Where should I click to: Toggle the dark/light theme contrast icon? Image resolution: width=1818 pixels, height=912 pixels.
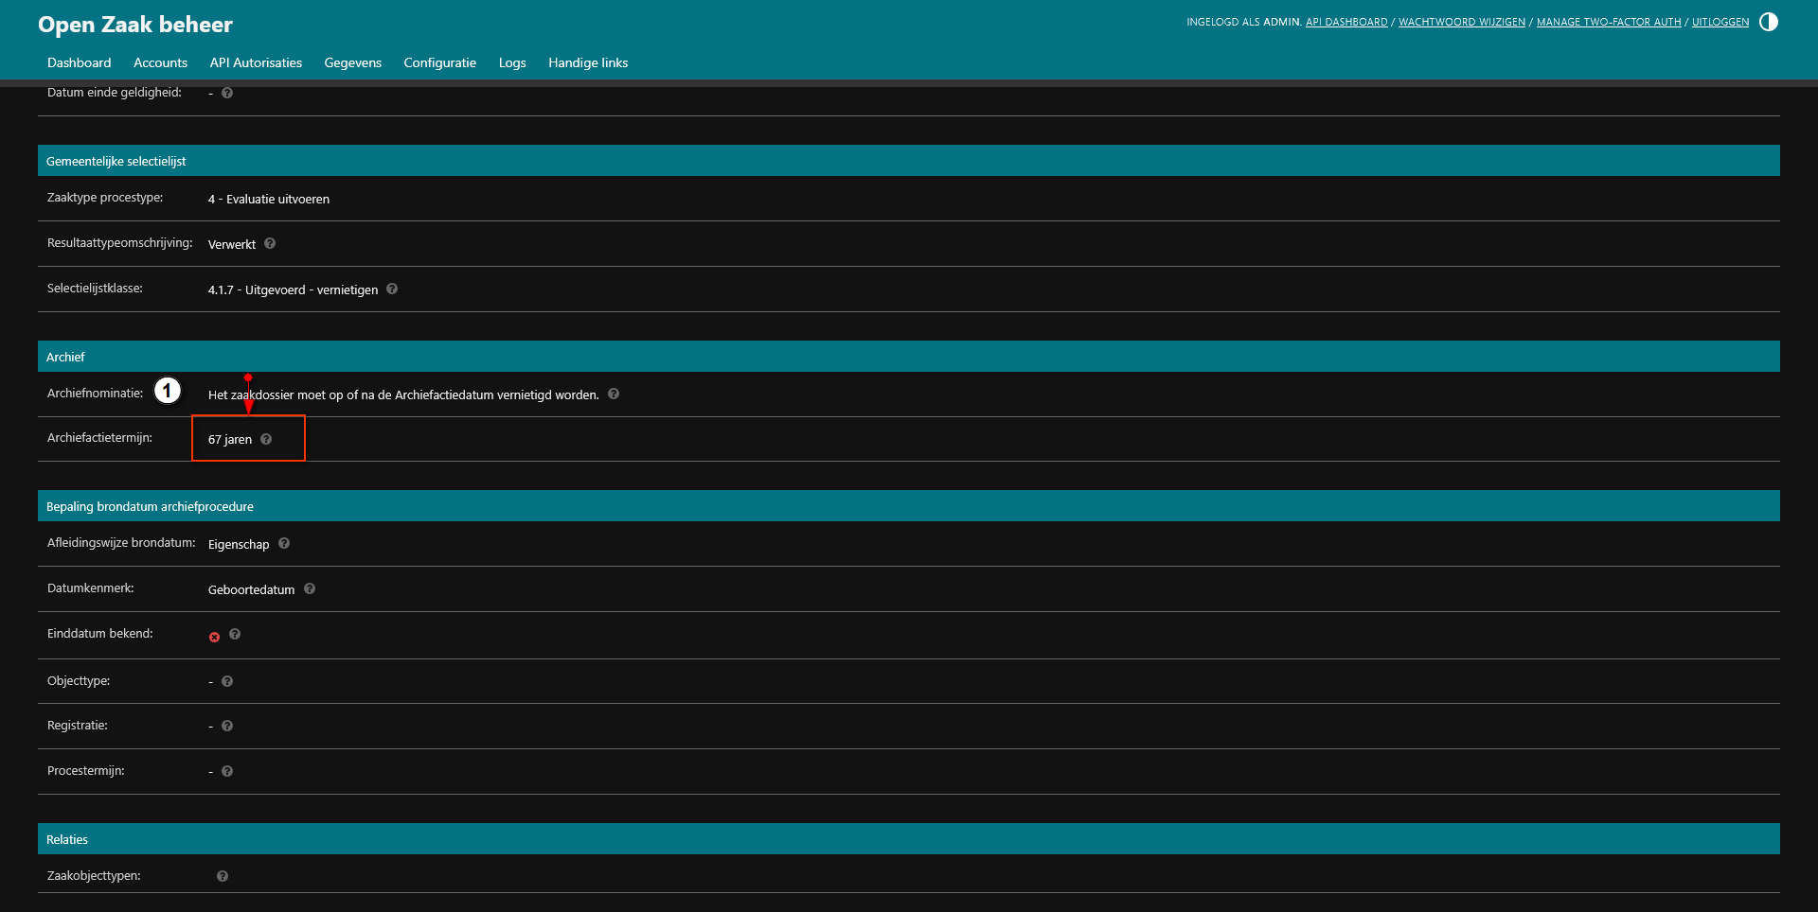point(1768,22)
